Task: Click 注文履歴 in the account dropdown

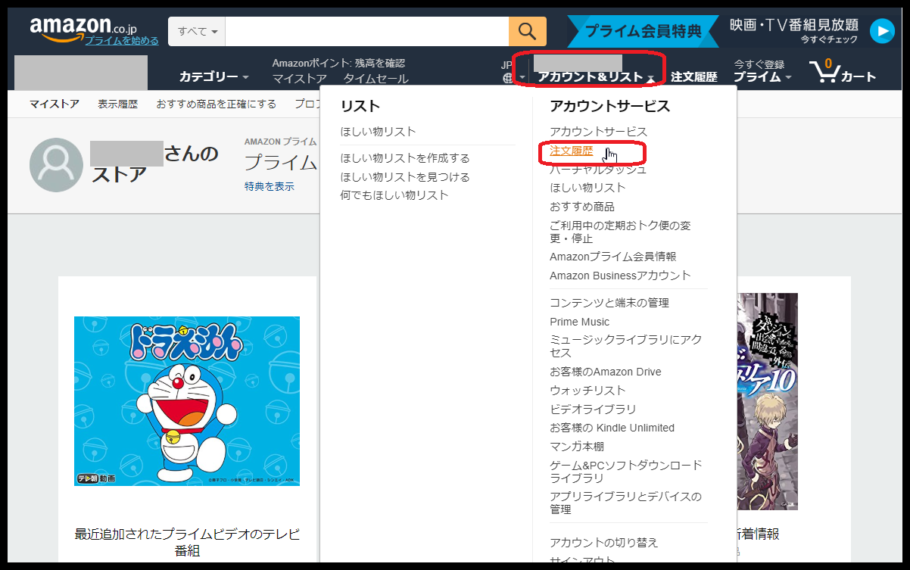Action: pyautogui.click(x=572, y=151)
